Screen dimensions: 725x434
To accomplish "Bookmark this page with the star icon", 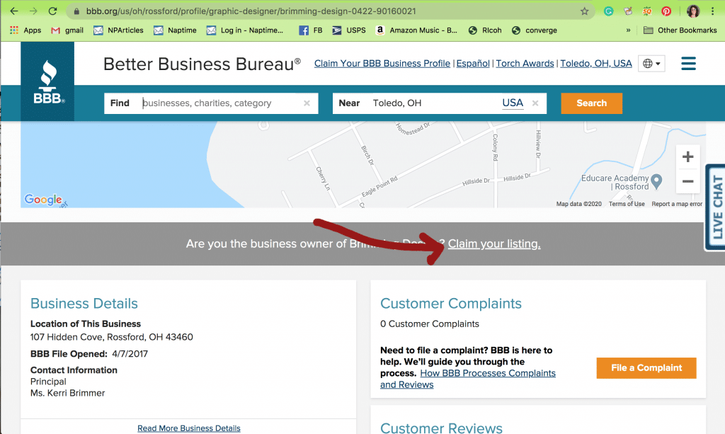I will 584,11.
